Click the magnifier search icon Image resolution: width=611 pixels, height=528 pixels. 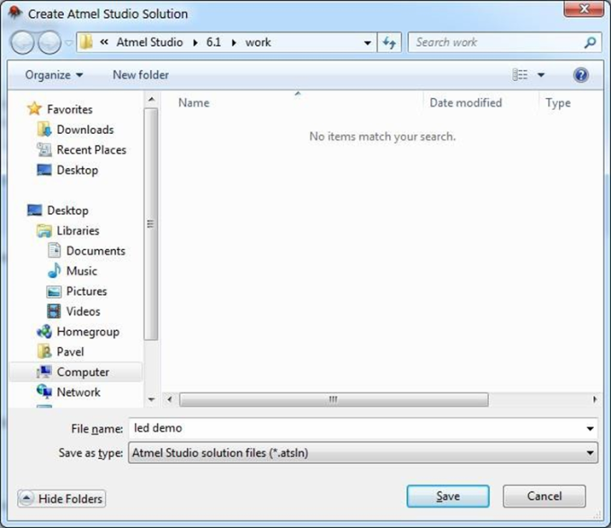click(590, 42)
